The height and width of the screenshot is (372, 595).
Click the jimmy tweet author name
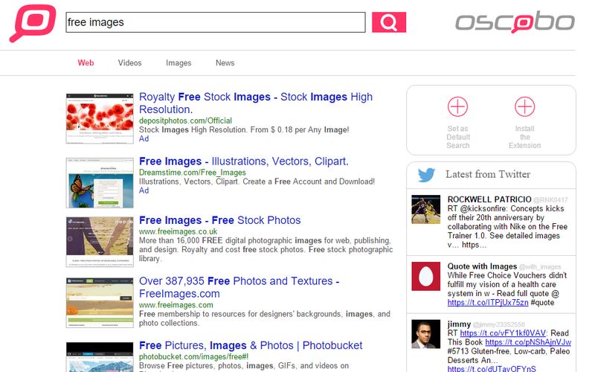[x=459, y=324]
